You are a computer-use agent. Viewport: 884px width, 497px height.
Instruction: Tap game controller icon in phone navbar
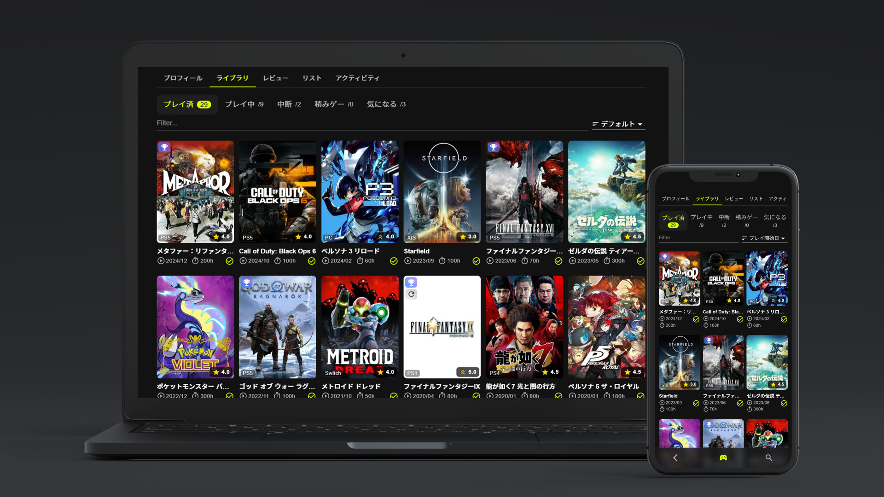723,458
